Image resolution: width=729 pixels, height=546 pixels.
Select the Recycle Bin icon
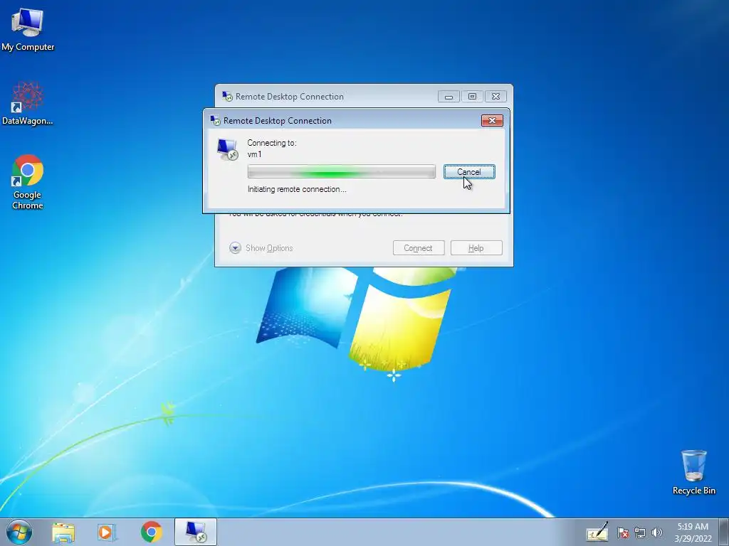tap(693, 472)
